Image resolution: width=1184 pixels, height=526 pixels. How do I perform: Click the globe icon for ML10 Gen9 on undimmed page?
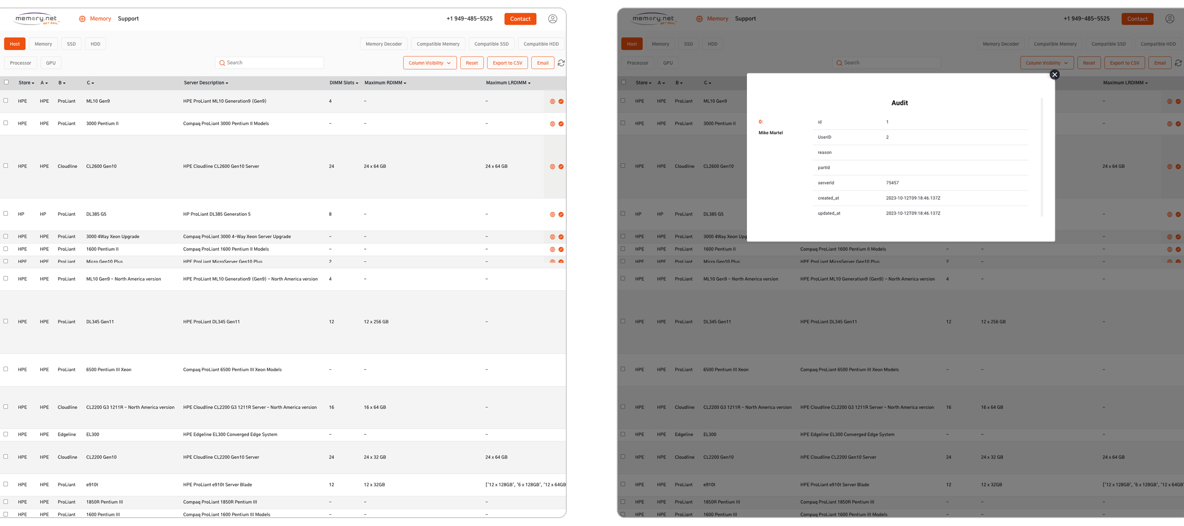[x=552, y=102]
